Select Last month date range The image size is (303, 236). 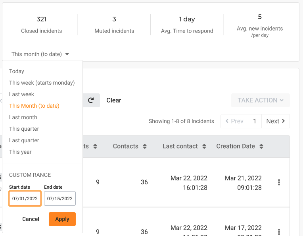click(x=23, y=118)
